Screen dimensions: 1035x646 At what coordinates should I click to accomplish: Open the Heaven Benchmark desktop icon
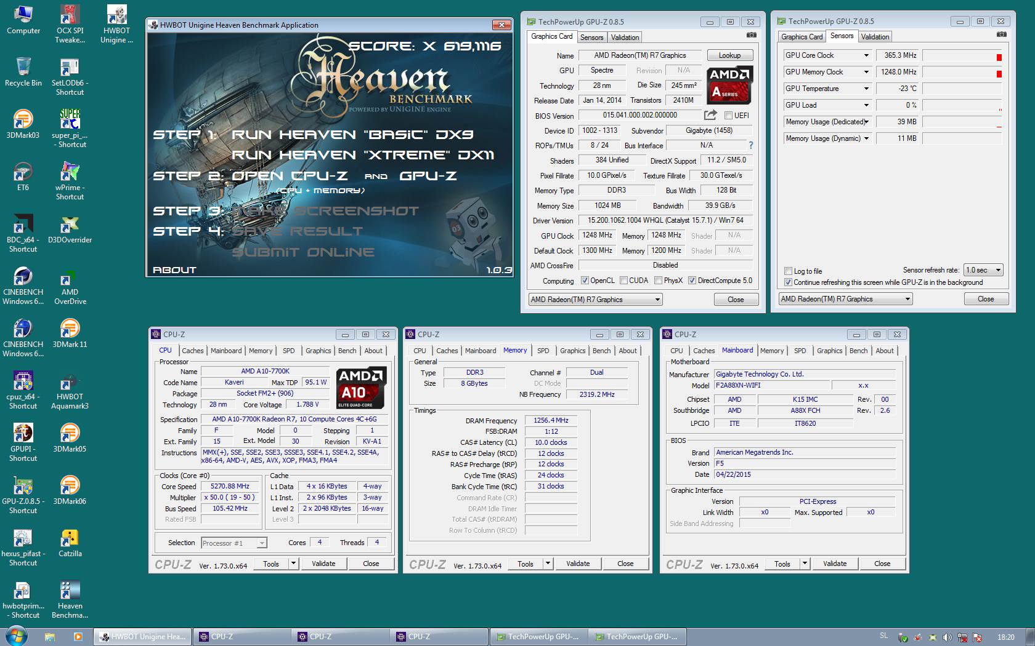[x=70, y=600]
